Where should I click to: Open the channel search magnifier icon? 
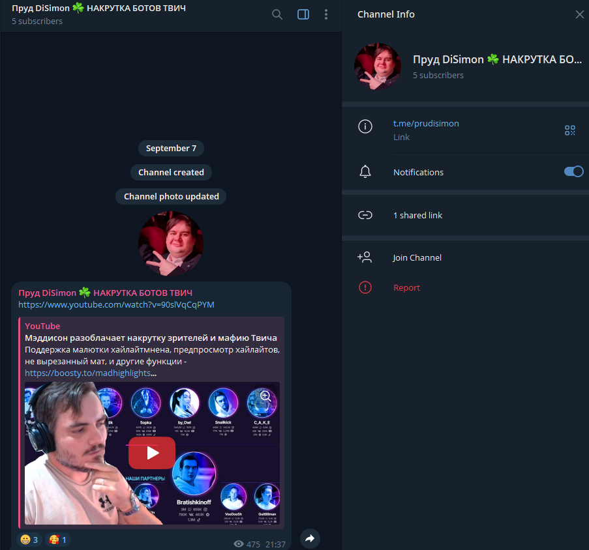click(x=277, y=14)
